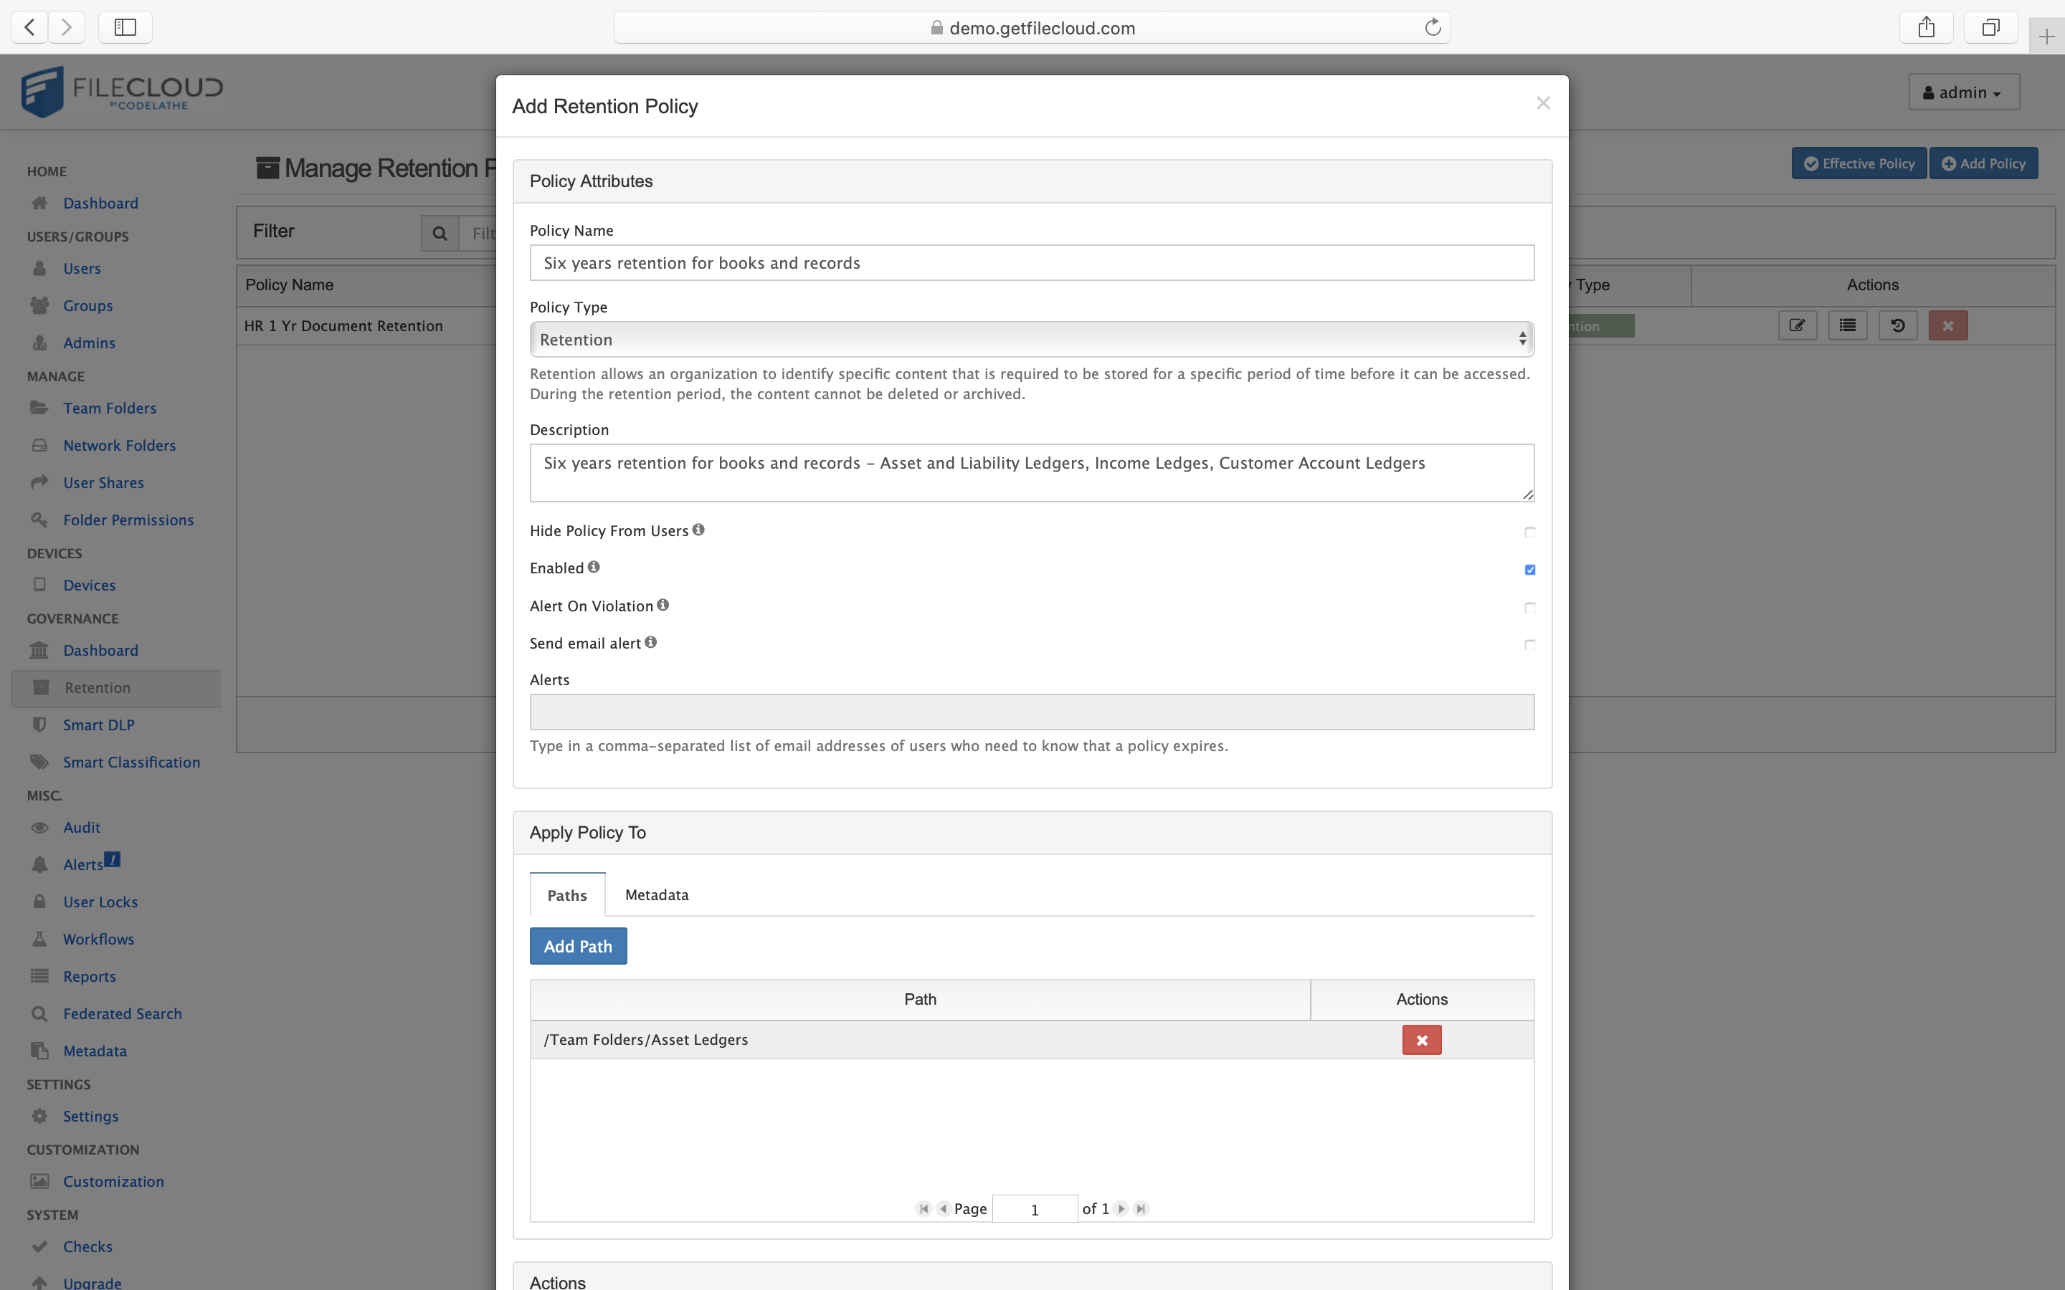Delete the HR retention policy with red X

tap(1948, 325)
